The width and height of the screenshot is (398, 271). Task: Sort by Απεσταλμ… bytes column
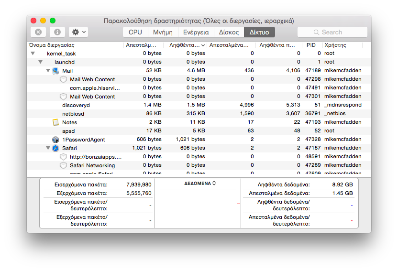point(143,45)
